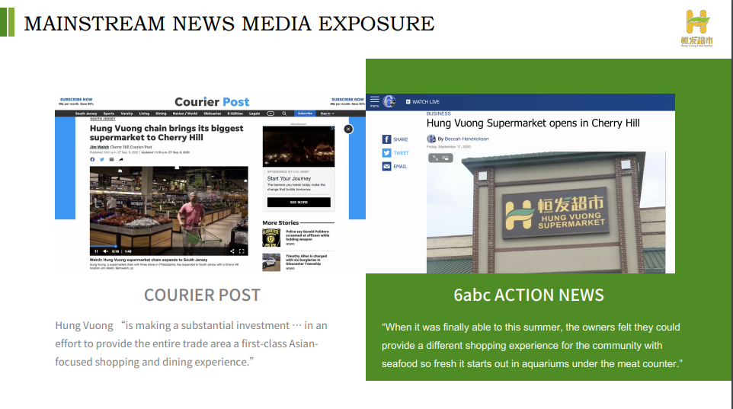The width and height of the screenshot is (733, 409).
Task: Open South Jersey nav menu item
Action: [86, 113]
